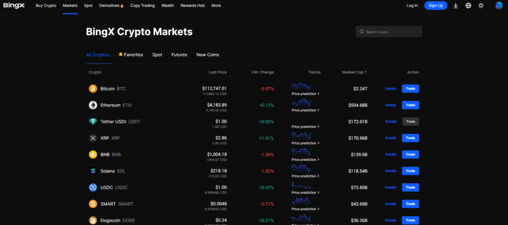Open SMART Price prediction link
This screenshot has width=508, height=225.
click(x=306, y=209)
